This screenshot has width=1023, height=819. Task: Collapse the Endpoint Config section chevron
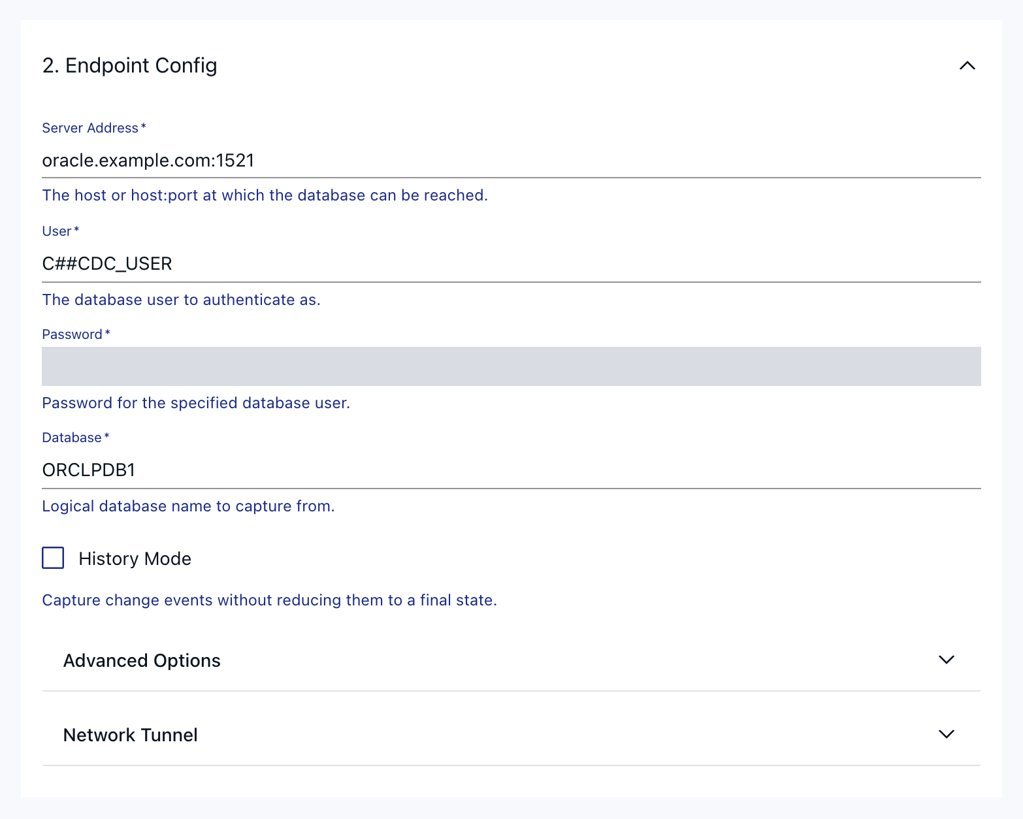tap(967, 65)
